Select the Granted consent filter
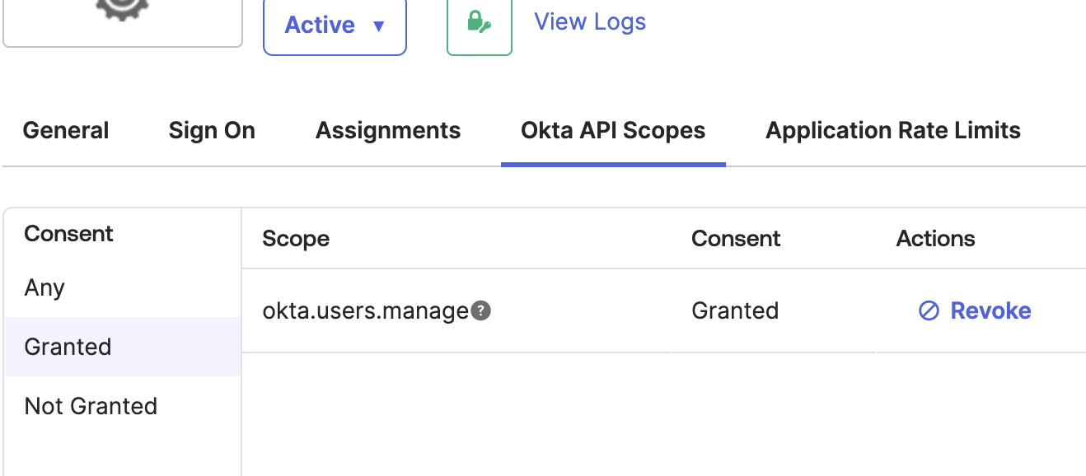This screenshot has height=476, width=1086. tap(122, 347)
